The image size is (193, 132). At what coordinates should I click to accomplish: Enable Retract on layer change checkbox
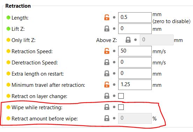121,96
